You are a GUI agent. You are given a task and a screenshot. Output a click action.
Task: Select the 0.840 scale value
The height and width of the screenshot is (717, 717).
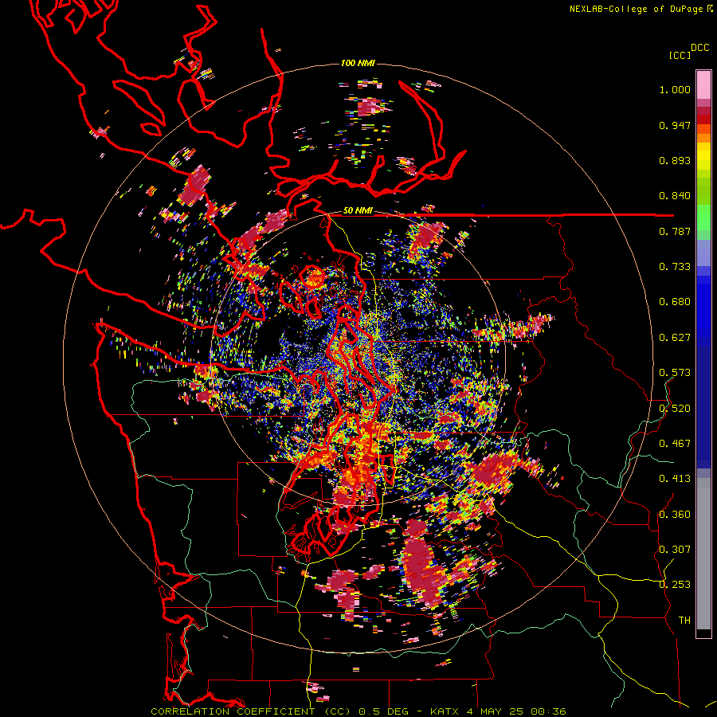675,196
